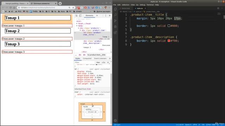Click the #000 color swatch in editor

[169, 26]
